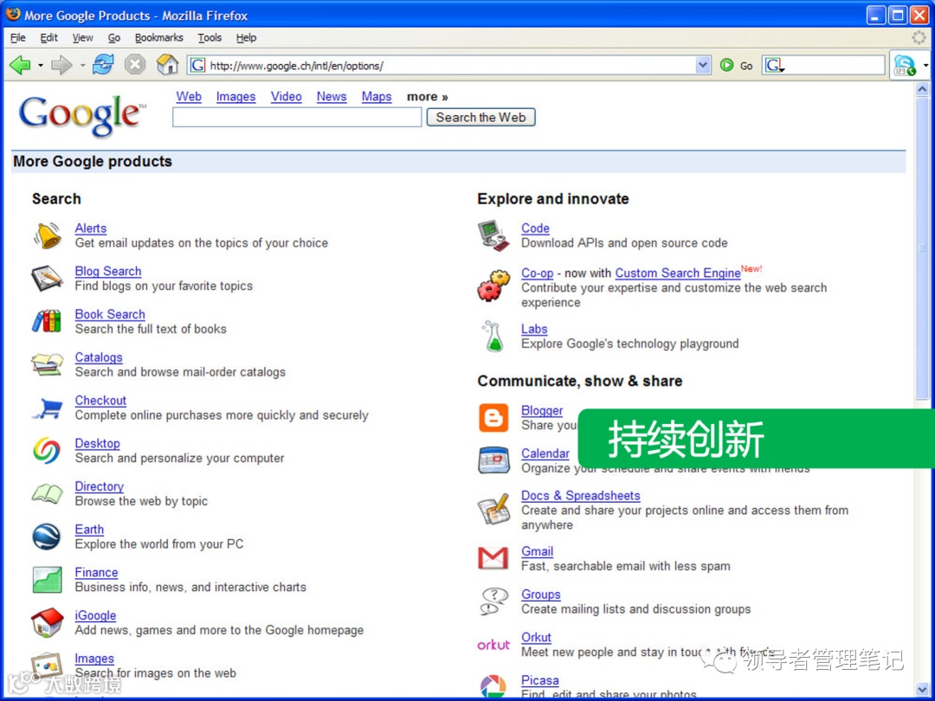
Task: Click the Stop loading icon
Action: pos(135,64)
